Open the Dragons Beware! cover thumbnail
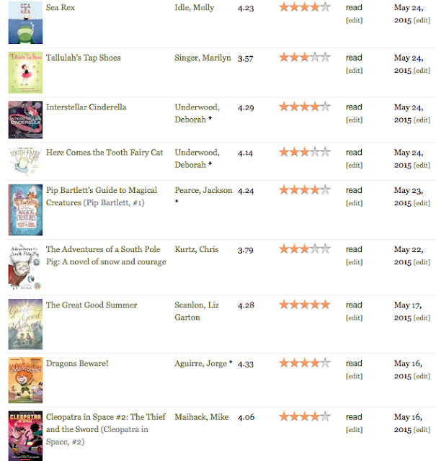 click(25, 380)
